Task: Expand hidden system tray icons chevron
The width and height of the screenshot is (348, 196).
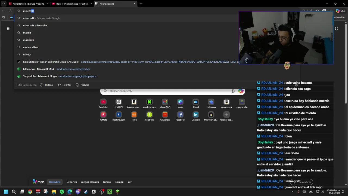Action: tap(293, 192)
